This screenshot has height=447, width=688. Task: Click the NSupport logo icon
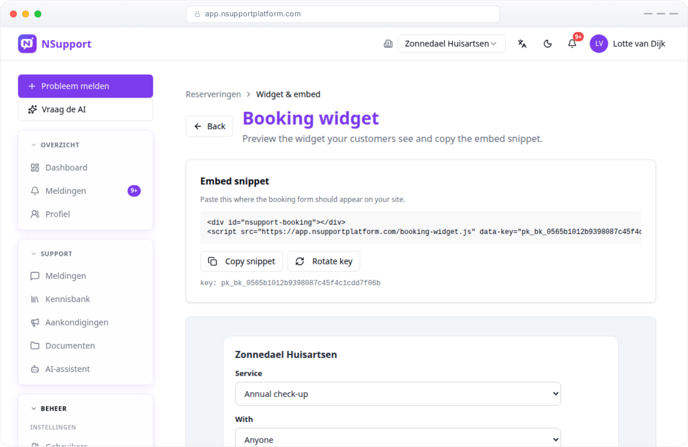[x=27, y=44]
